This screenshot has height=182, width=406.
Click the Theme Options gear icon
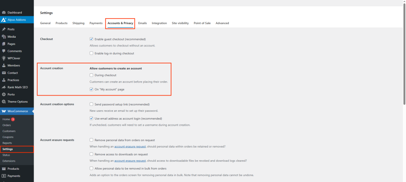click(4, 102)
